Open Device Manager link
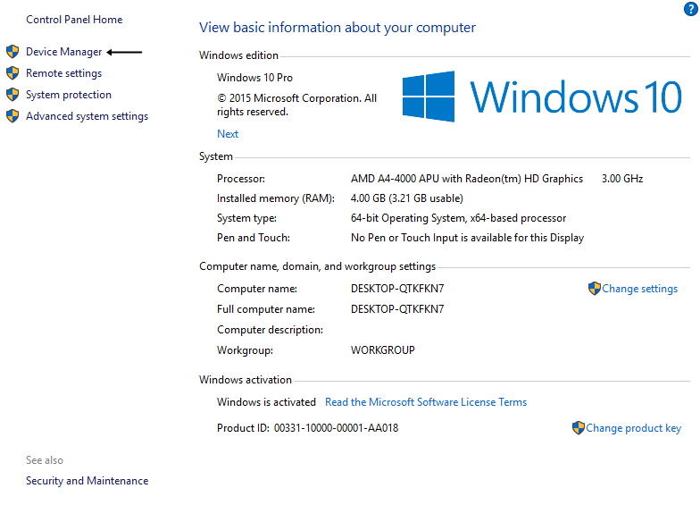 tap(64, 52)
